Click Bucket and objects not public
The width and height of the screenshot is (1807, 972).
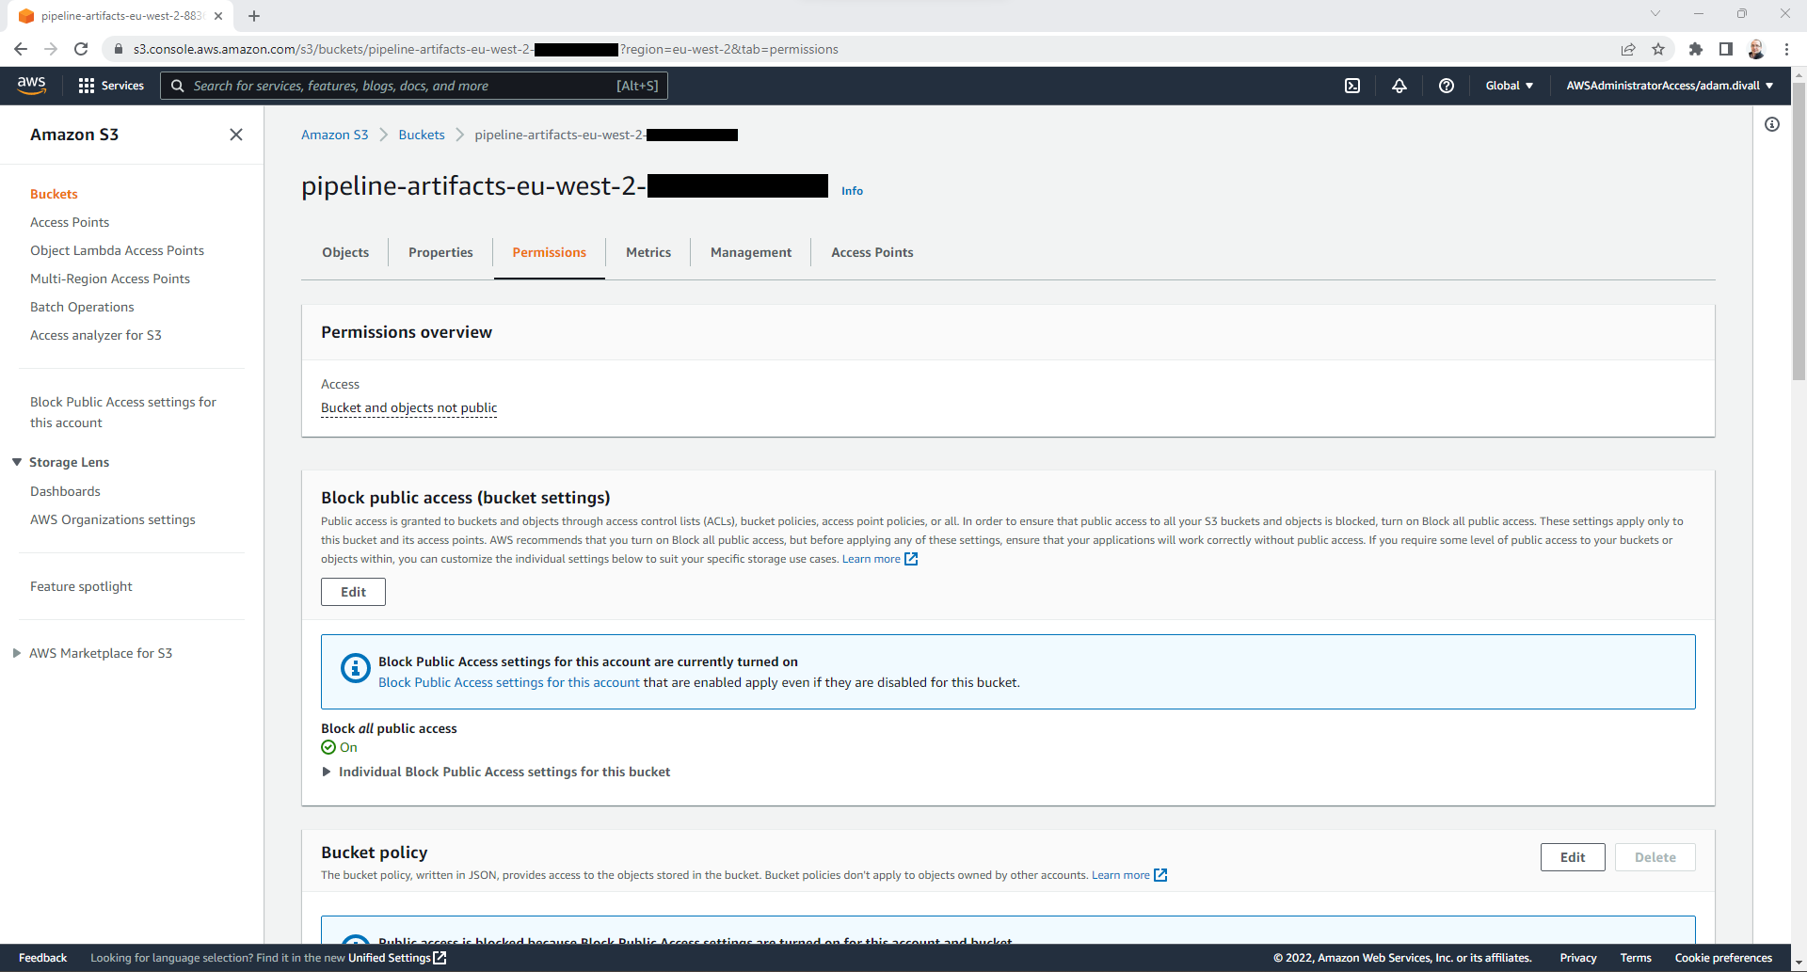tap(409, 407)
